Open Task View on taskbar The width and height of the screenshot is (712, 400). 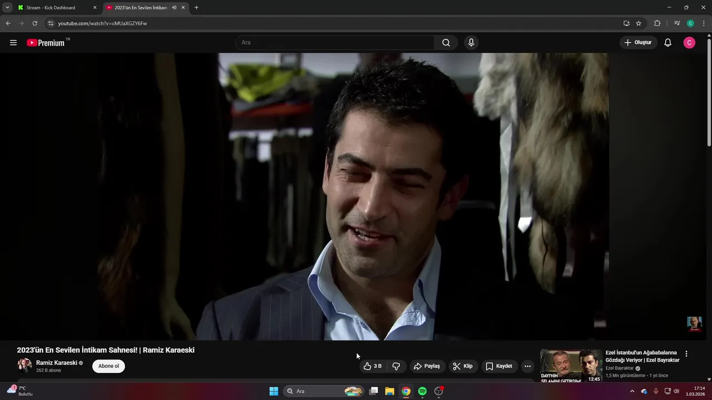(374, 391)
